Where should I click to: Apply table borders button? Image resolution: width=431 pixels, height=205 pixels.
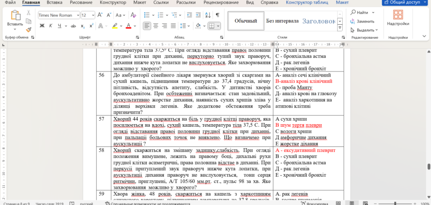[x=211, y=26]
